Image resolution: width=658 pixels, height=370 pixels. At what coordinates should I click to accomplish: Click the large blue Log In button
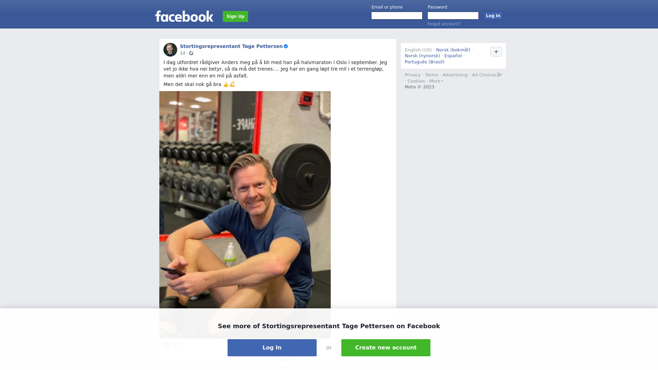tap(272, 348)
